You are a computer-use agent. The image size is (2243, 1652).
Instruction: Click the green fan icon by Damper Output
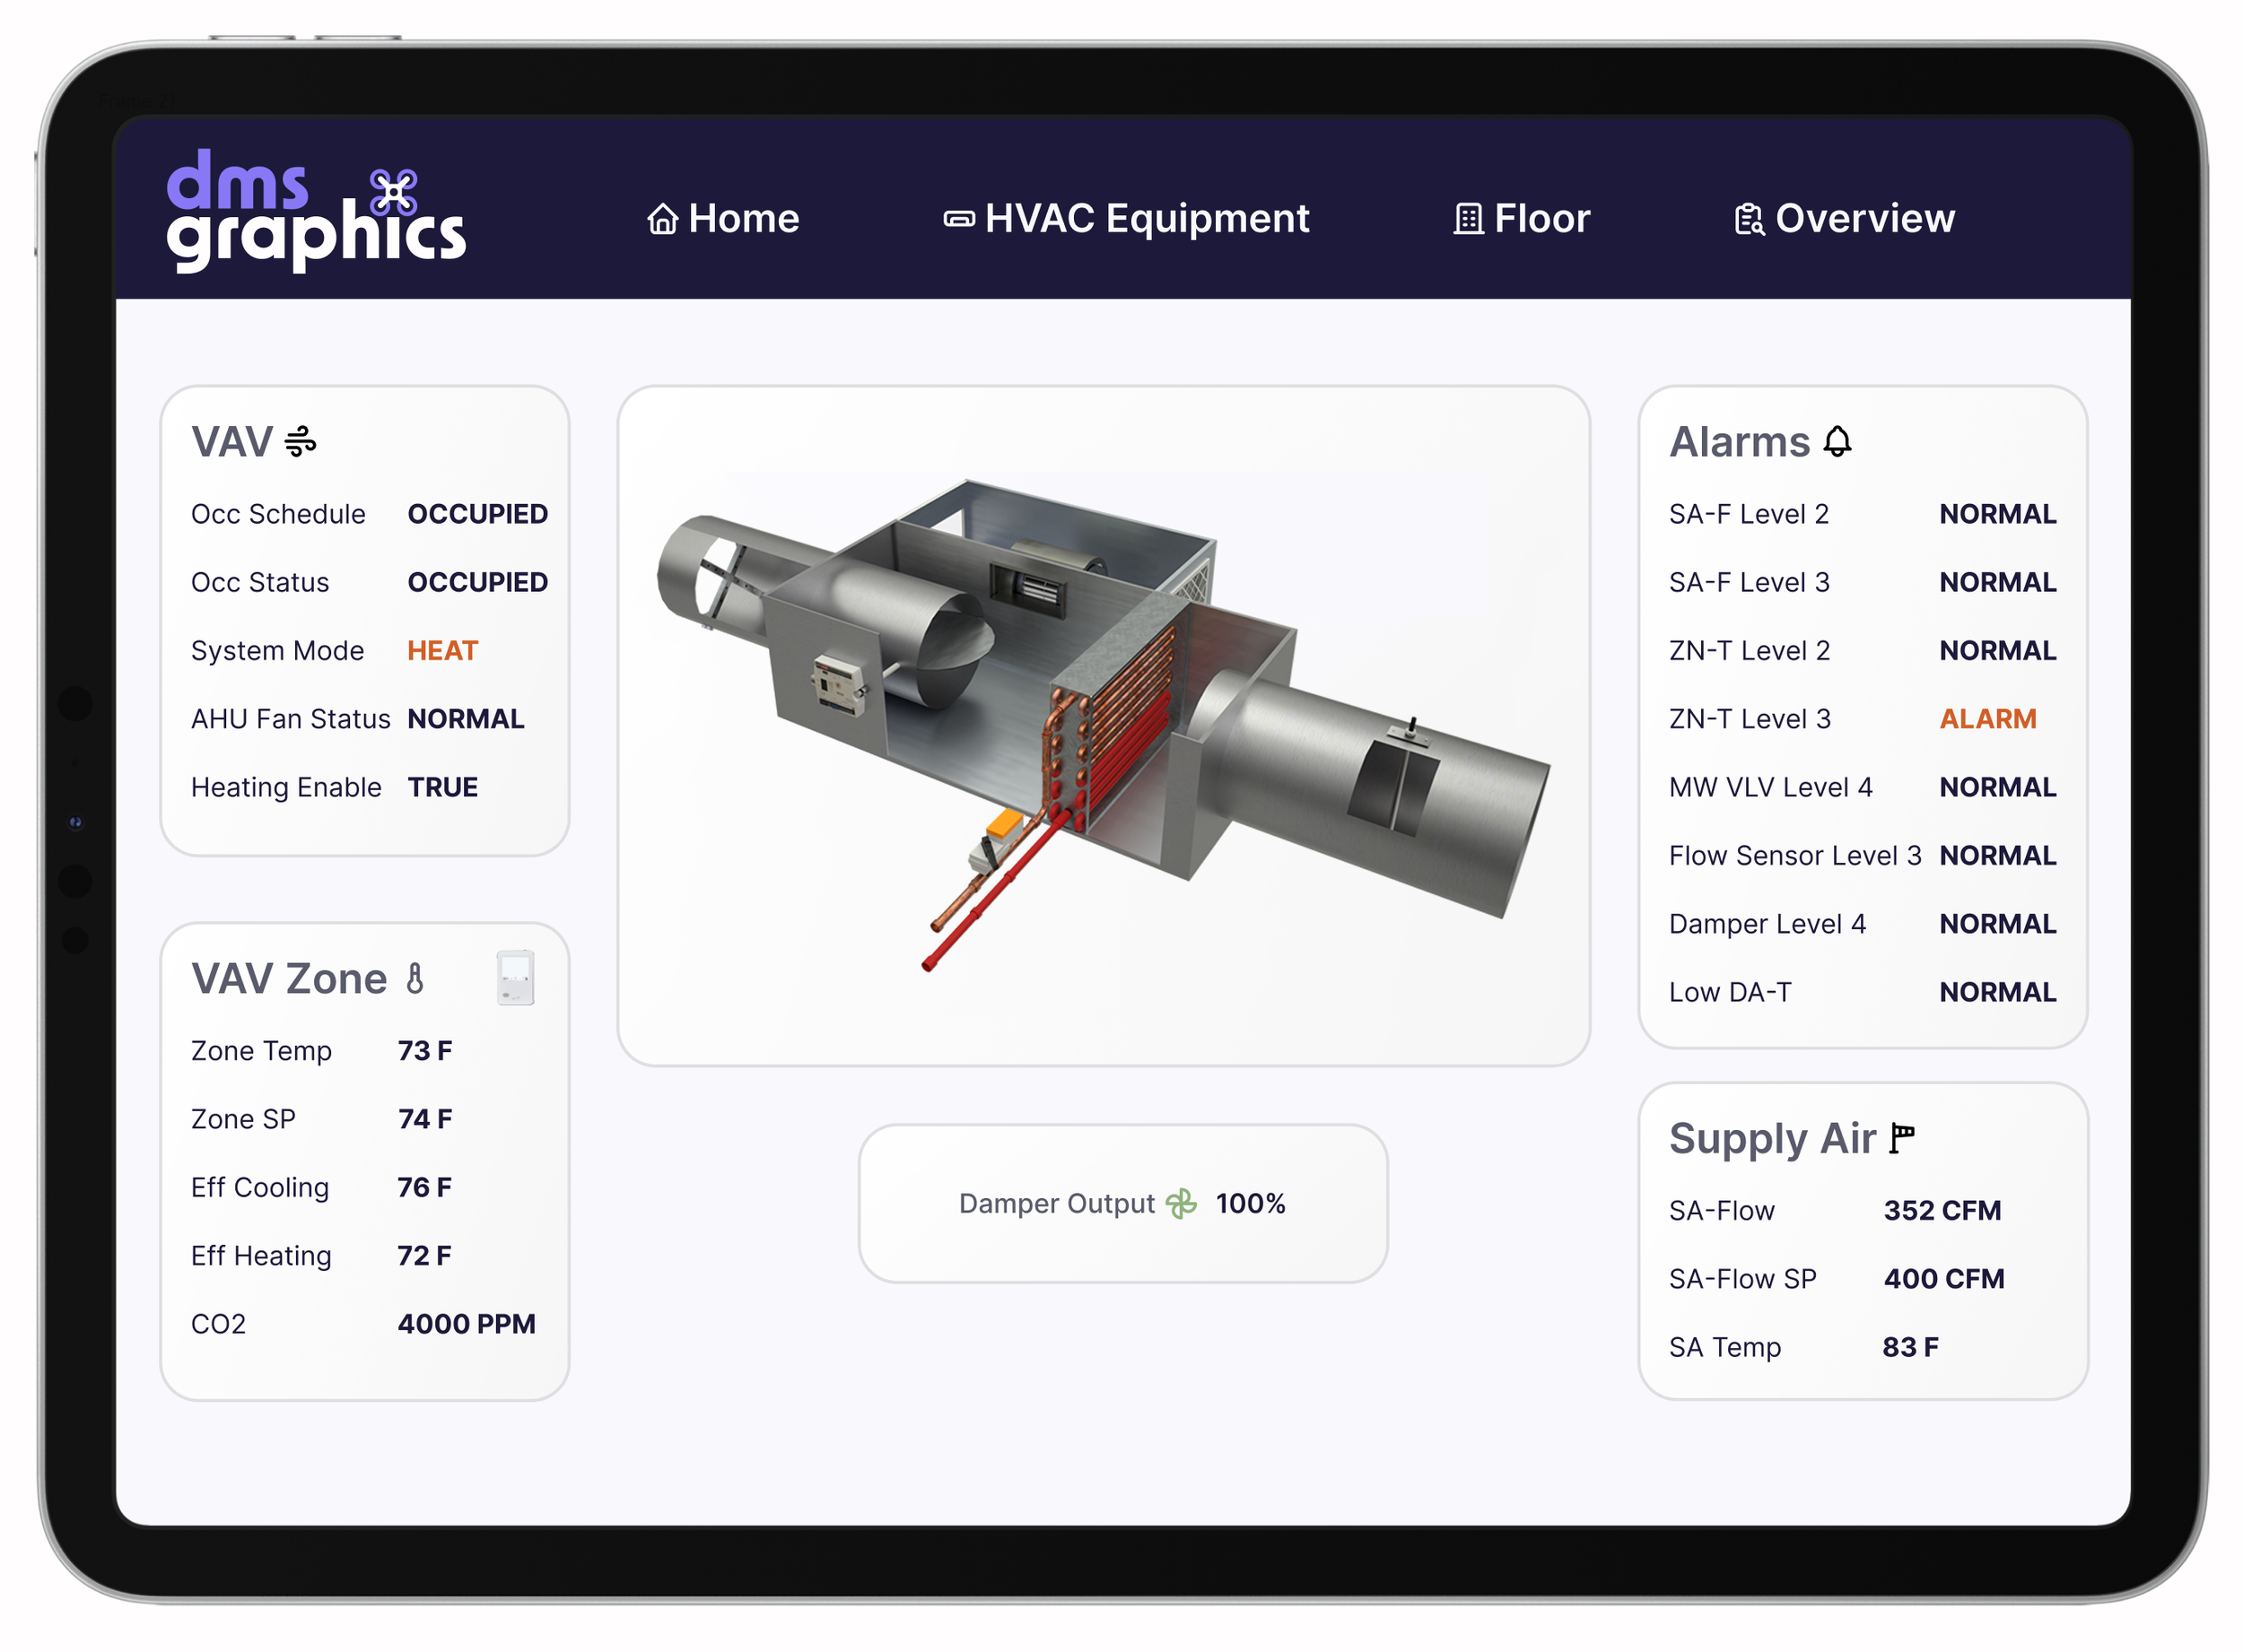(1181, 1203)
